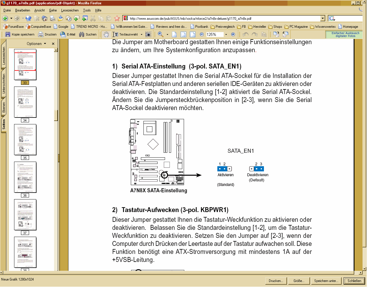Switch to the Lesezeichen side tab
Screen dimensions: 368x288
point(4,56)
